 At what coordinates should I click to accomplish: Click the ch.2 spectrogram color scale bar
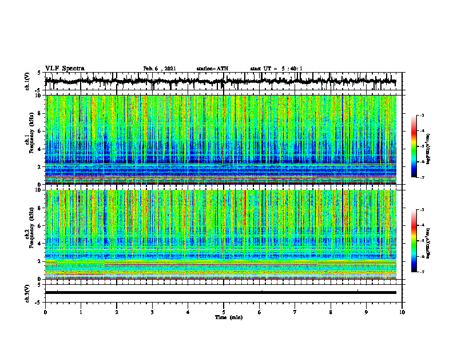(x=414, y=241)
